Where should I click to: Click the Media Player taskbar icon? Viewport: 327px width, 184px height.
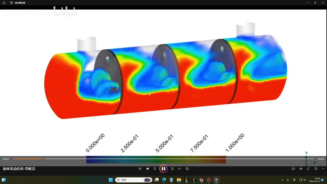216,180
